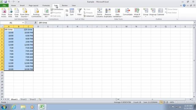Click the zoom slider handle
196x110 pixels.
click(185, 102)
